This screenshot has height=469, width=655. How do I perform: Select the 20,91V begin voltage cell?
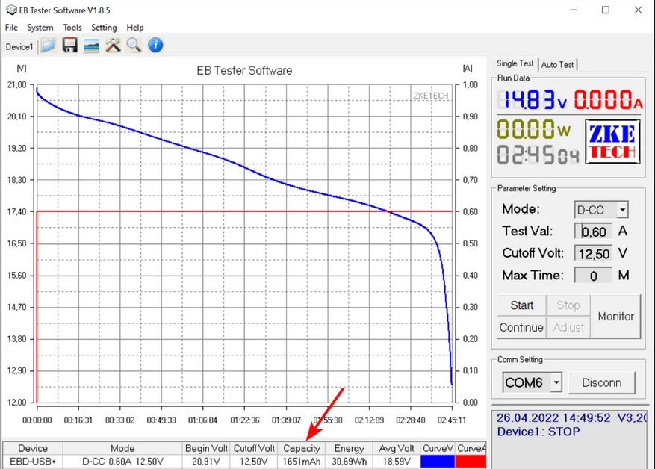206,462
